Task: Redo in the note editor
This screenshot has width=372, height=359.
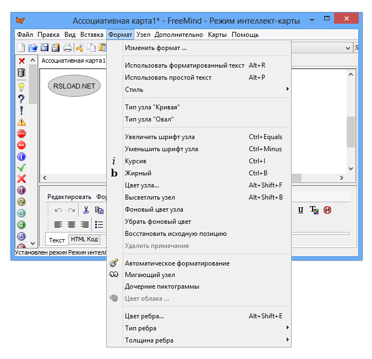Action: (x=72, y=210)
